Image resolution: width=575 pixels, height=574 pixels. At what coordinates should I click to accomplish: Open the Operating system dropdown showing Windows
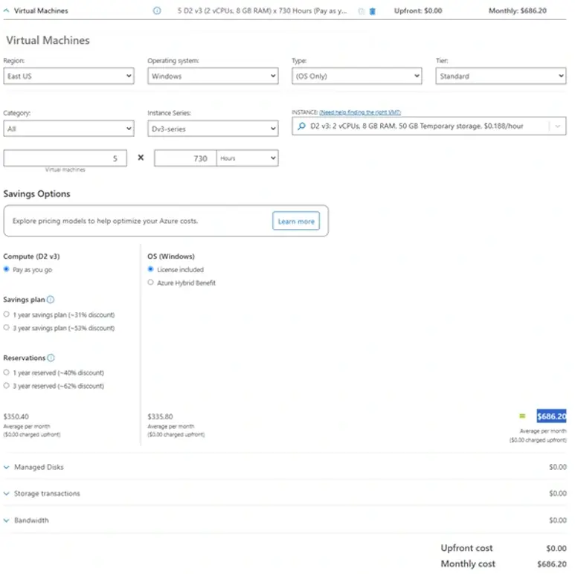point(213,76)
